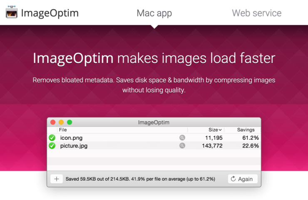Click the Removes bloated metadata description paragraph
308x200 pixels.
[x=154, y=85]
